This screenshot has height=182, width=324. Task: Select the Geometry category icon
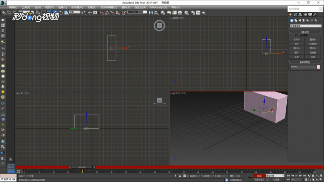click(x=292, y=20)
